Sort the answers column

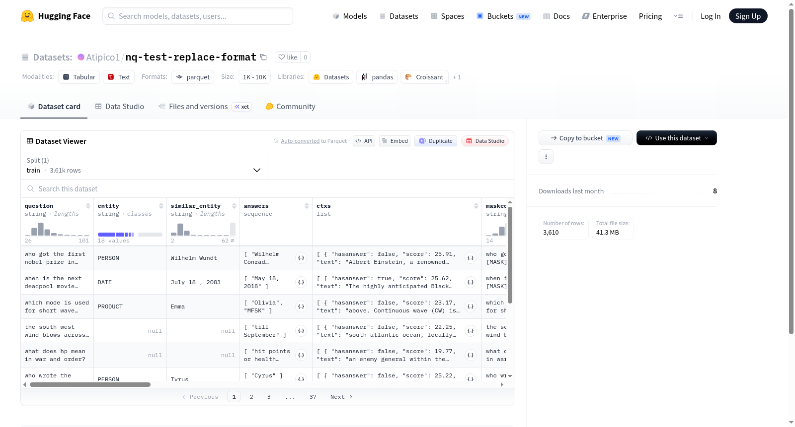[307, 206]
